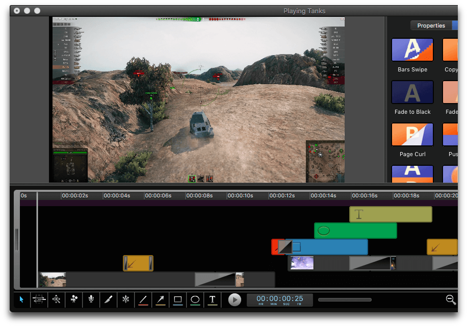
Task: Select the microphone audio tool
Action: tap(91, 299)
